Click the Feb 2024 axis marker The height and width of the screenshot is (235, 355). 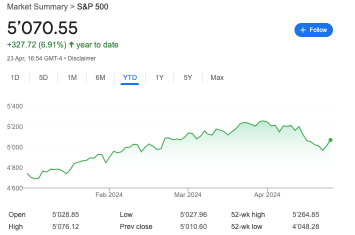[x=109, y=194]
